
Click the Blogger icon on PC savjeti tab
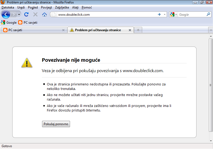[x=5, y=30]
